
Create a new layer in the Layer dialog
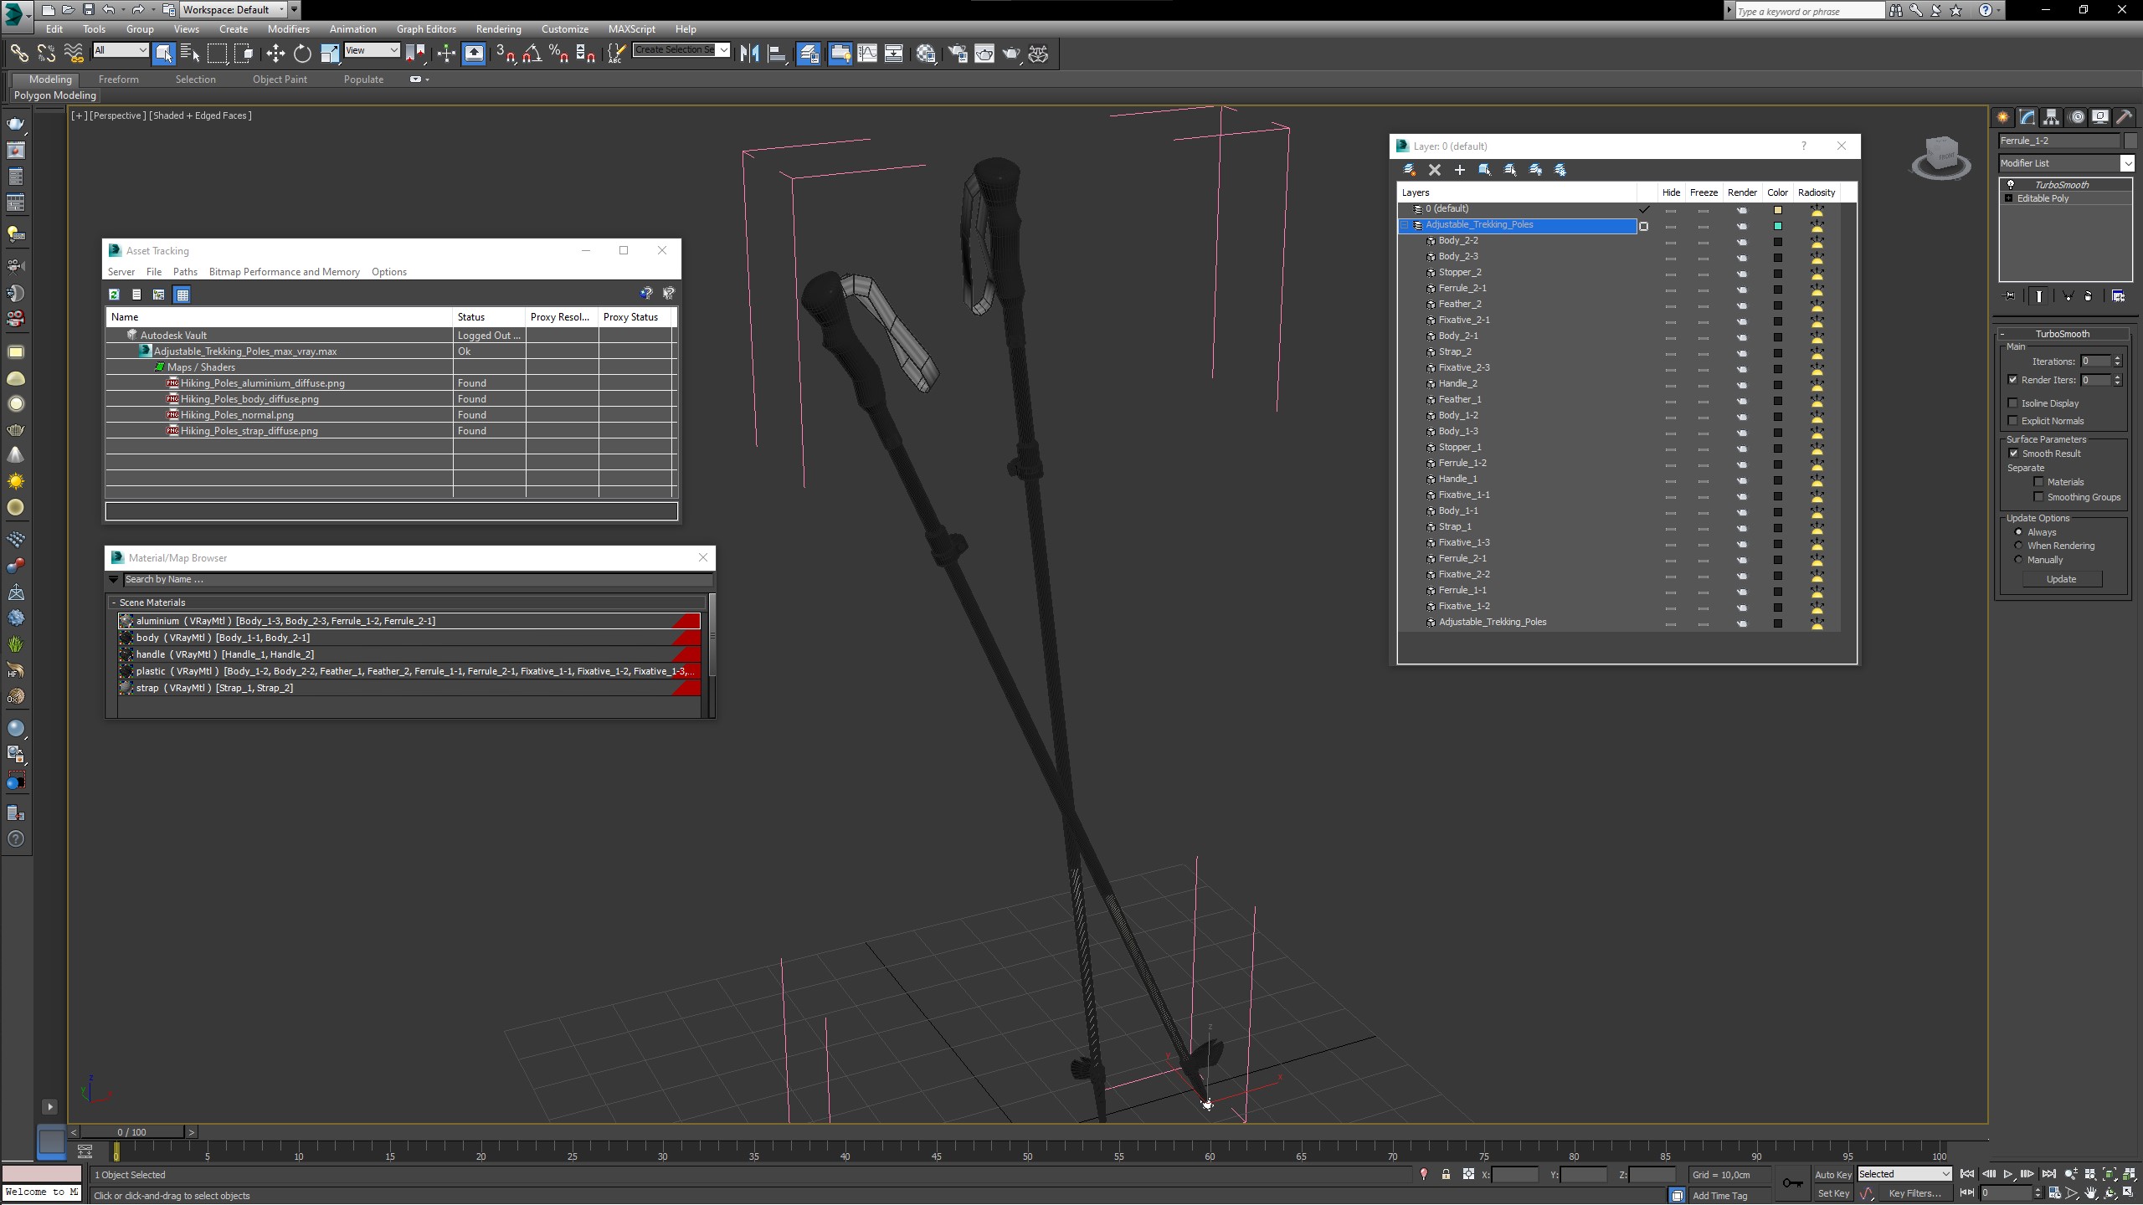click(x=1410, y=170)
